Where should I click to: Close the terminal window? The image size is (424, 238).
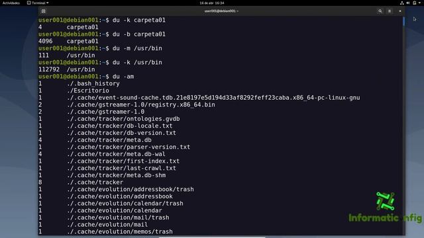400,11
